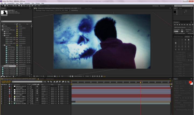
Task: Jump to last frame in Preview
Action: [185, 24]
